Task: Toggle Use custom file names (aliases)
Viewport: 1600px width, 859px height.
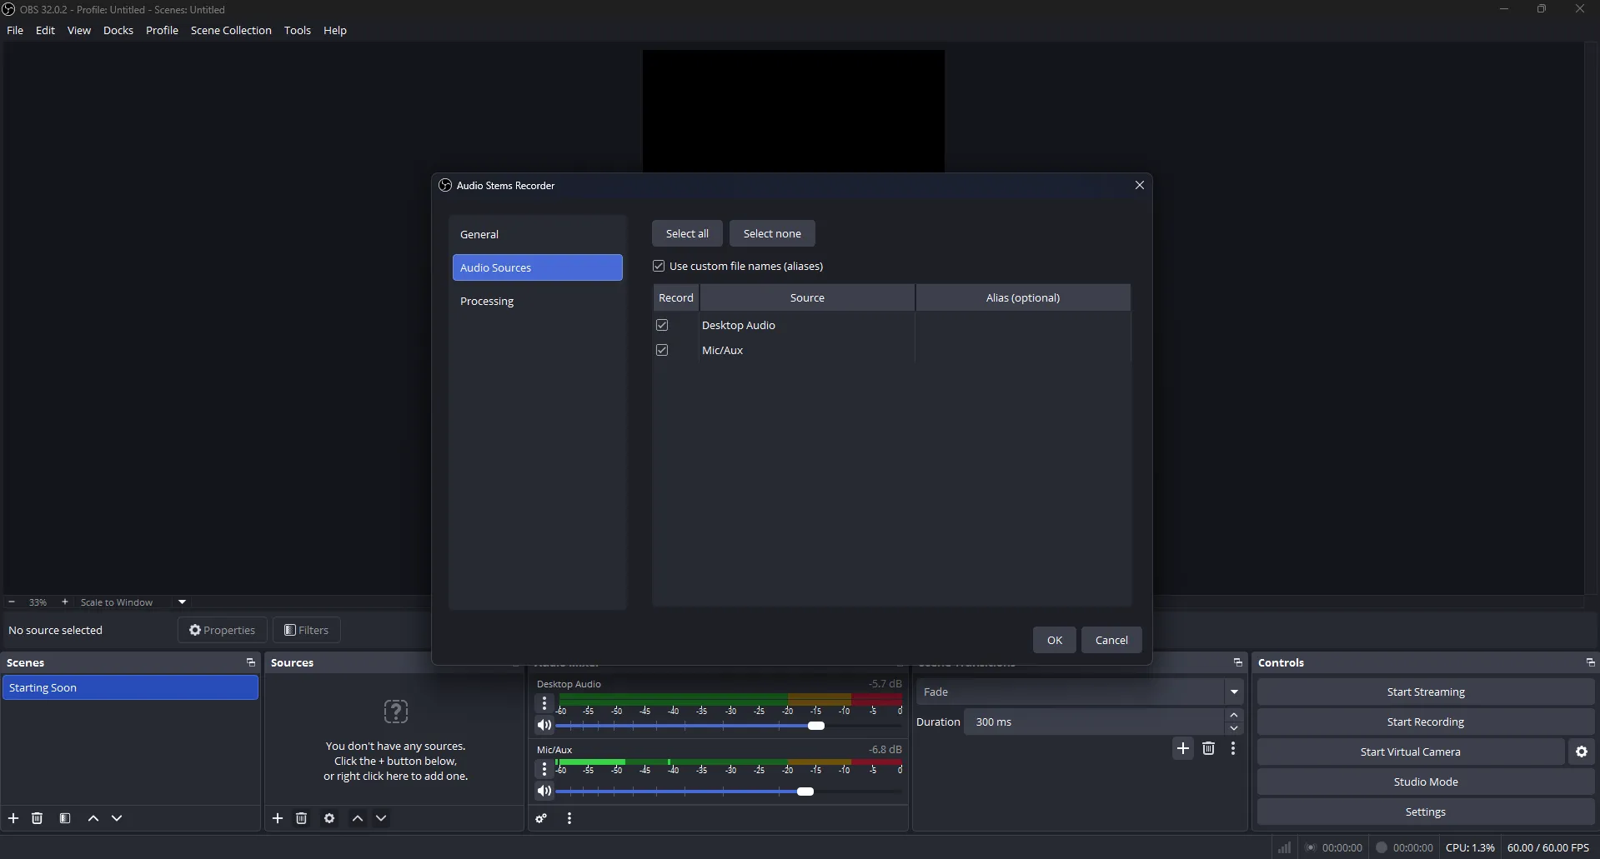Action: point(659,266)
